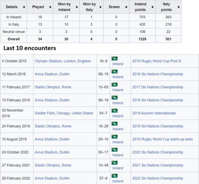Click the Ireland points value 703
Image resolution: width=199 pixels, height=184 pixels.
[142, 17]
